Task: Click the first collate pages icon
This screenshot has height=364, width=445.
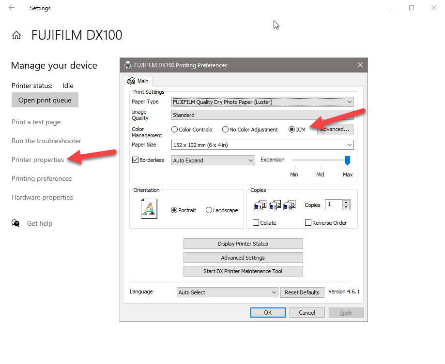Action: tap(261, 205)
